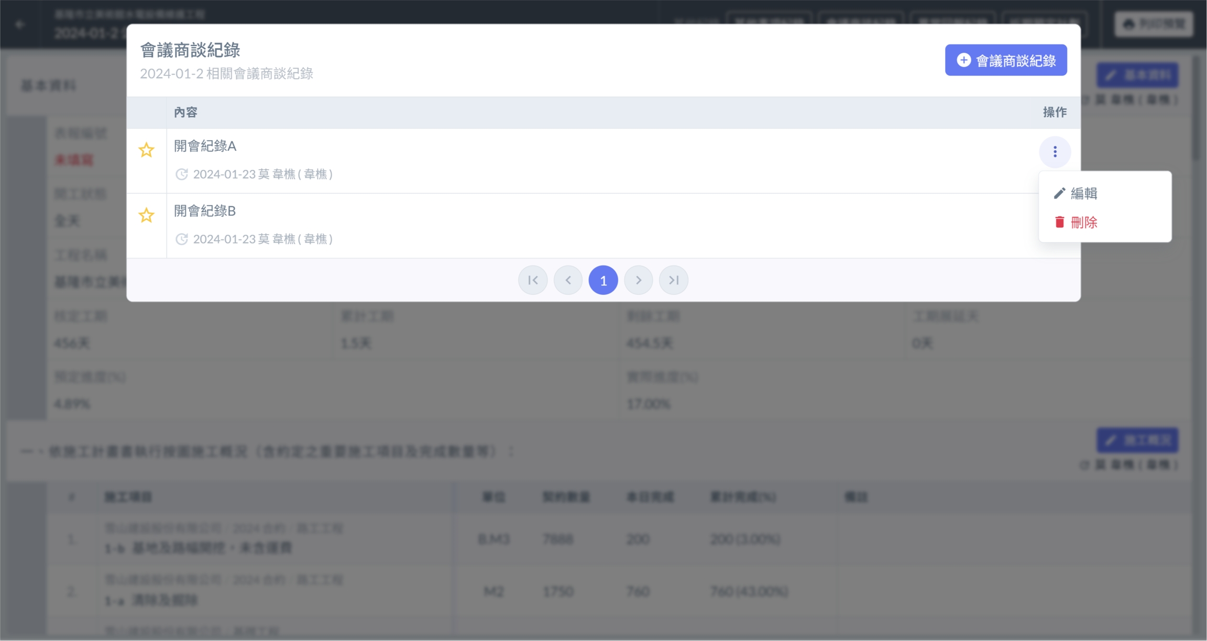1207x641 pixels.
Task: Click the red trash icon in menu
Action: pyautogui.click(x=1059, y=223)
